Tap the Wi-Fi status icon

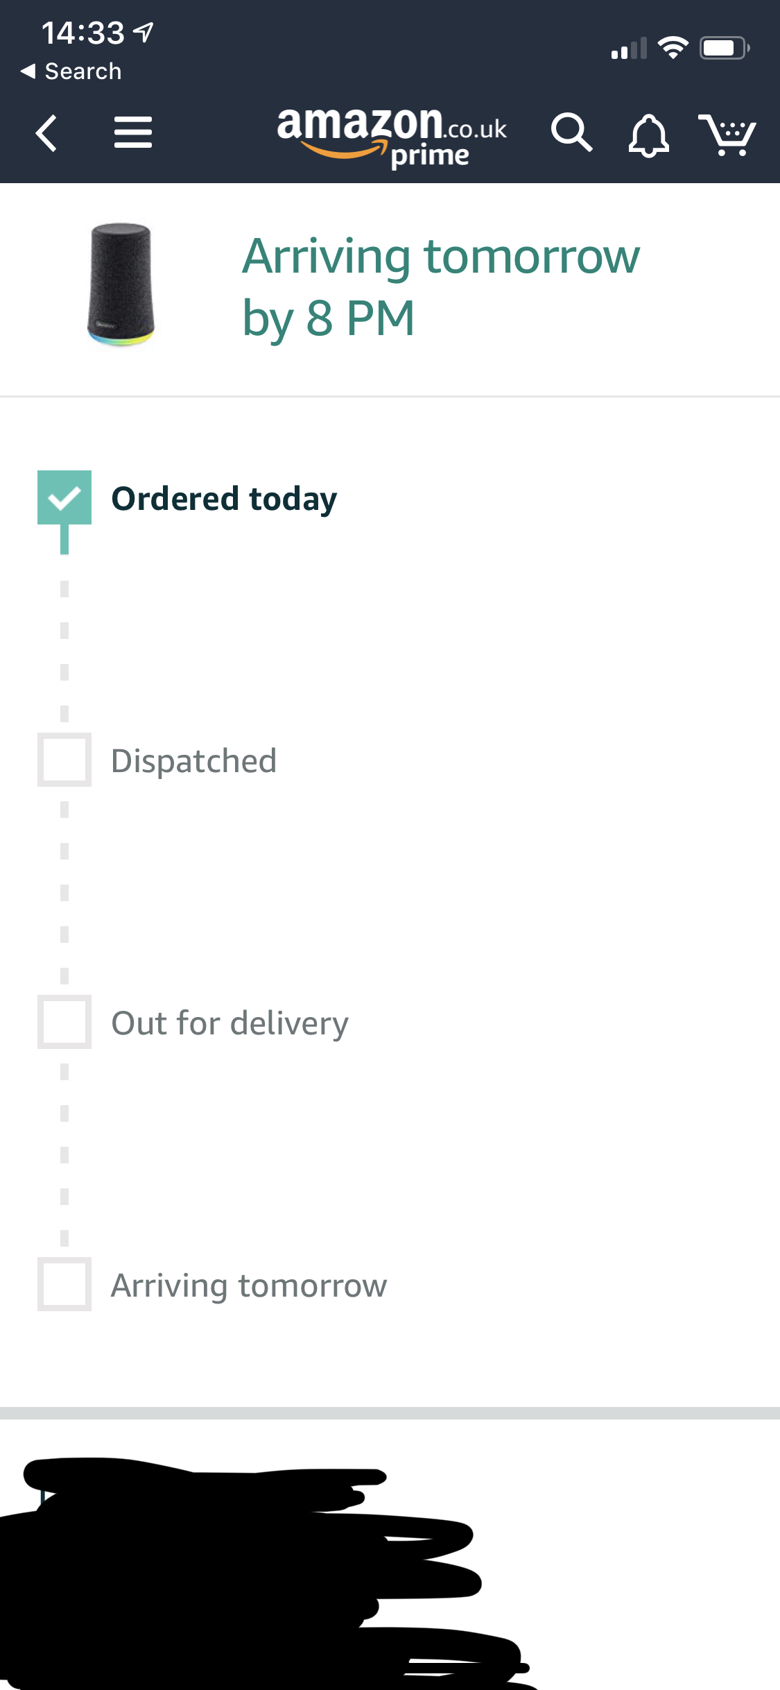[x=672, y=48]
